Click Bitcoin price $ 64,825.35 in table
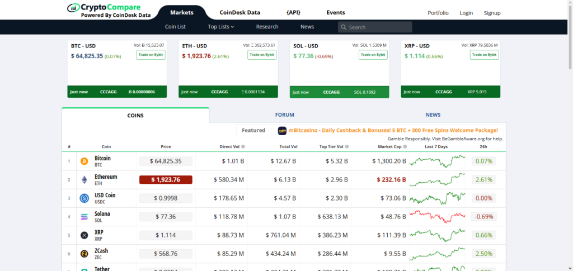This screenshot has height=271, width=573. 166,161
